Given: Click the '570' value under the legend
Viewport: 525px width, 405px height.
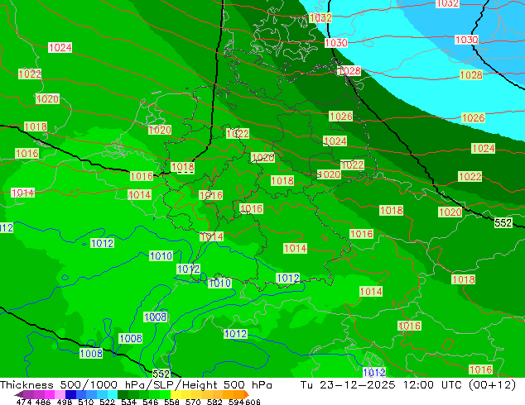Looking at the screenshot, I should click(x=193, y=402).
